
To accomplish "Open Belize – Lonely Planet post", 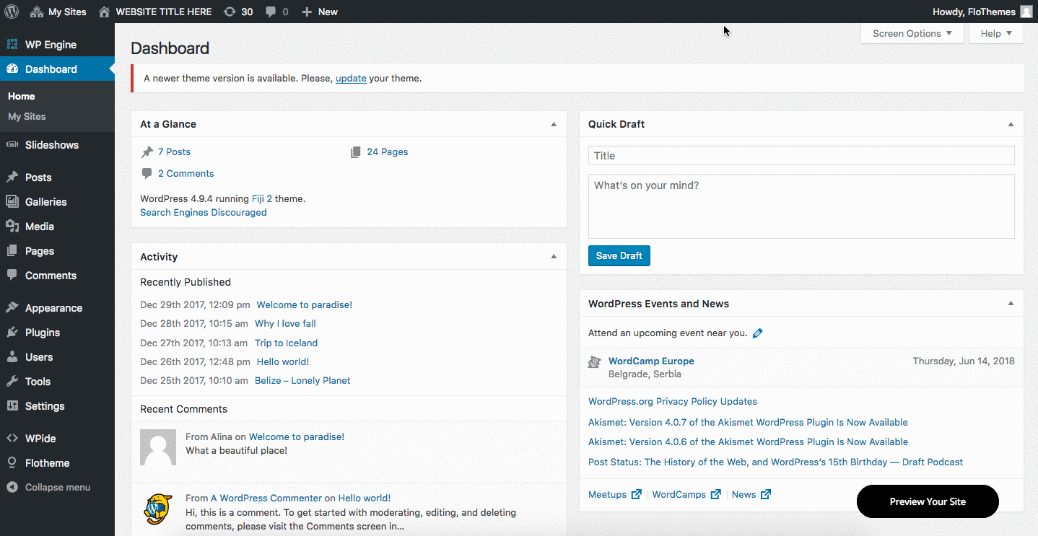I will [302, 381].
